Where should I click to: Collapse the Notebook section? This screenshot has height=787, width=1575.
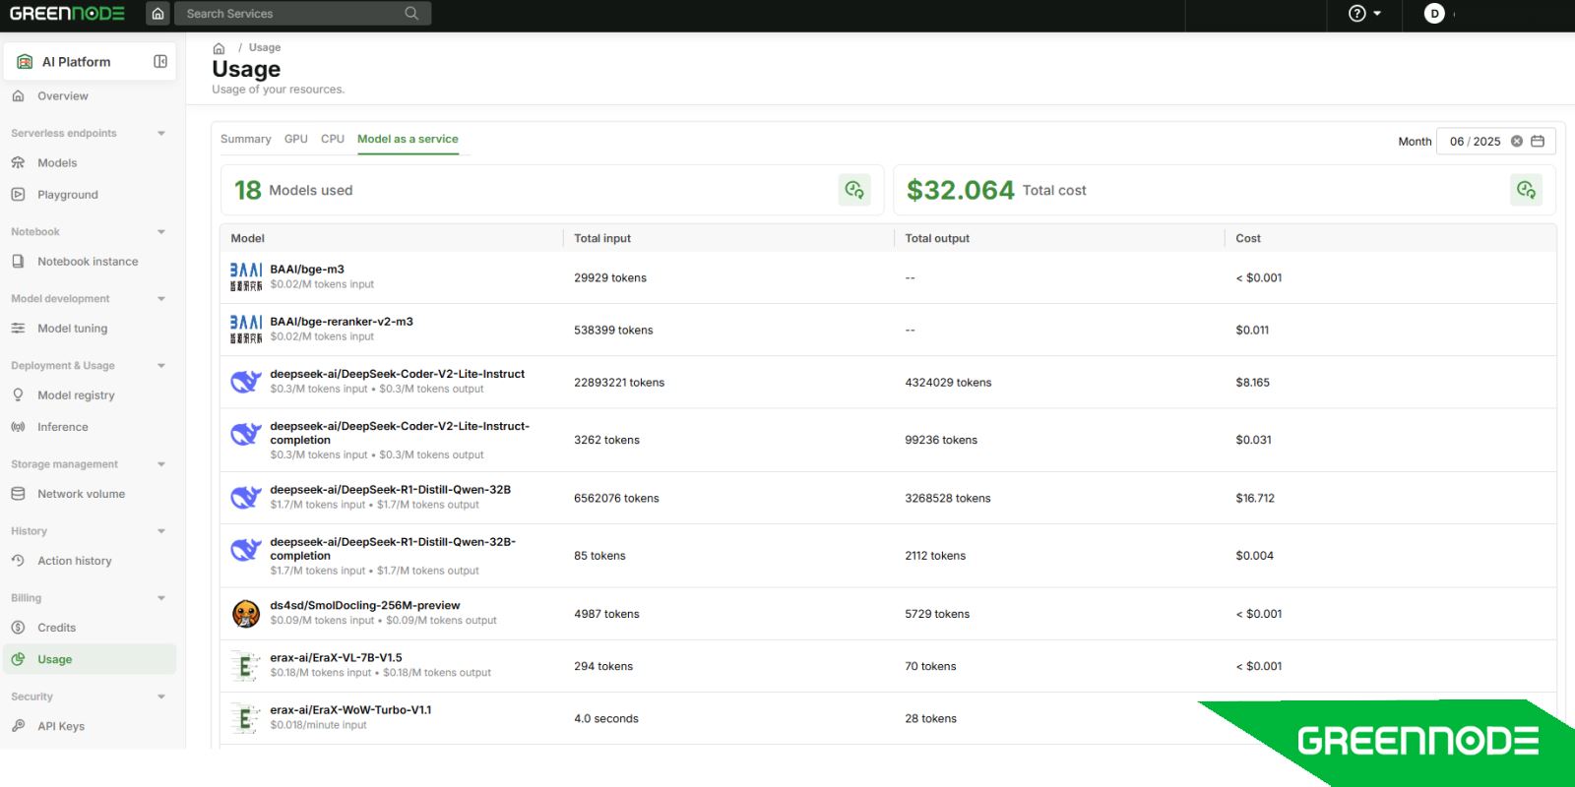tap(161, 232)
